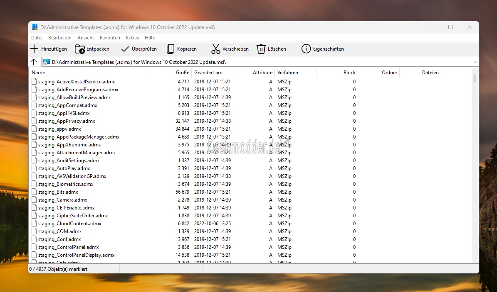Click the vertical scrollbar thumb
Image resolution: width=497 pixels, height=292 pixels.
point(475,78)
